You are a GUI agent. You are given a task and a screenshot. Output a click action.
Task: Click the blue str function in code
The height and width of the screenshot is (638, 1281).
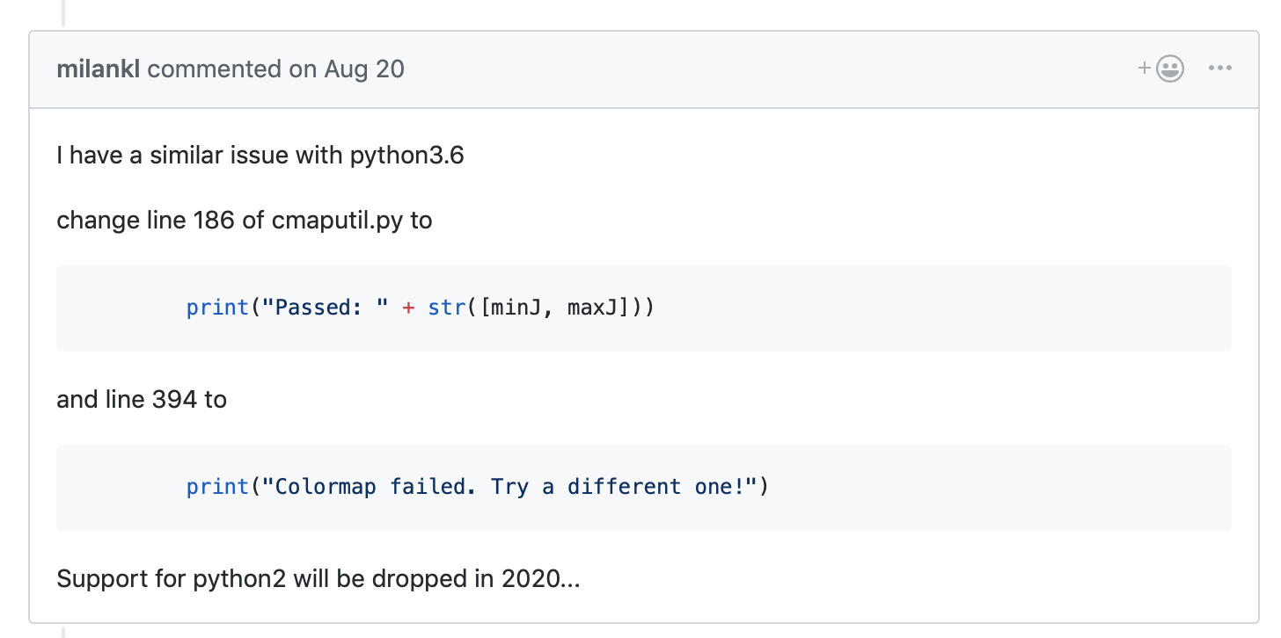pyautogui.click(x=447, y=308)
